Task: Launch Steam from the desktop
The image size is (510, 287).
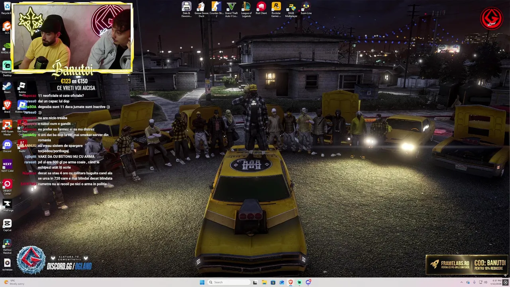Action: click(x=7, y=88)
